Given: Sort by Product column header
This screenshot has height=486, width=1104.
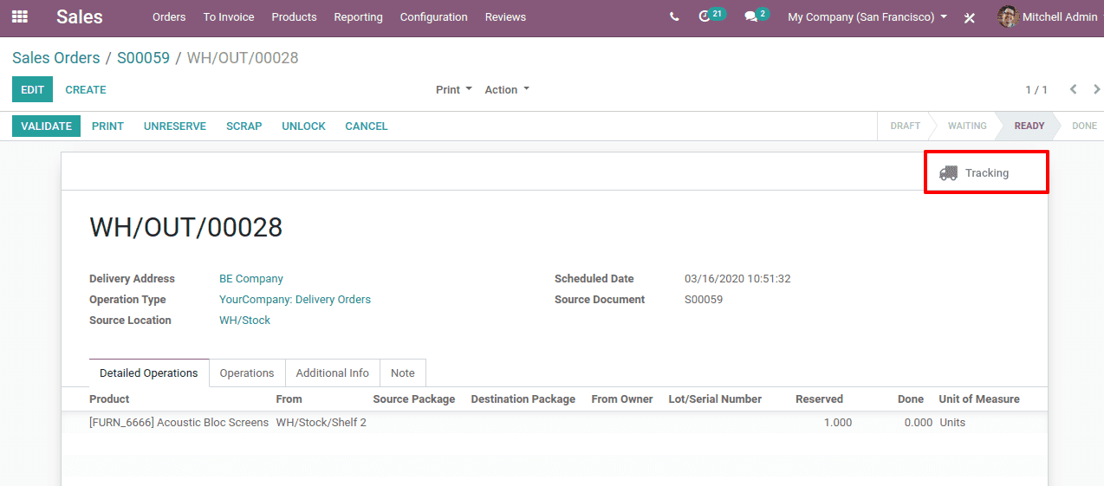Looking at the screenshot, I should (109, 399).
